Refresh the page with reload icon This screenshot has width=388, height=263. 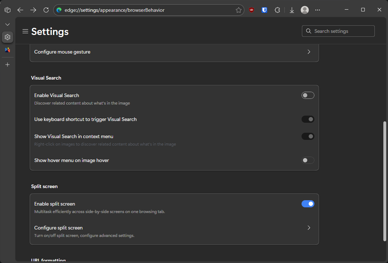pos(46,10)
